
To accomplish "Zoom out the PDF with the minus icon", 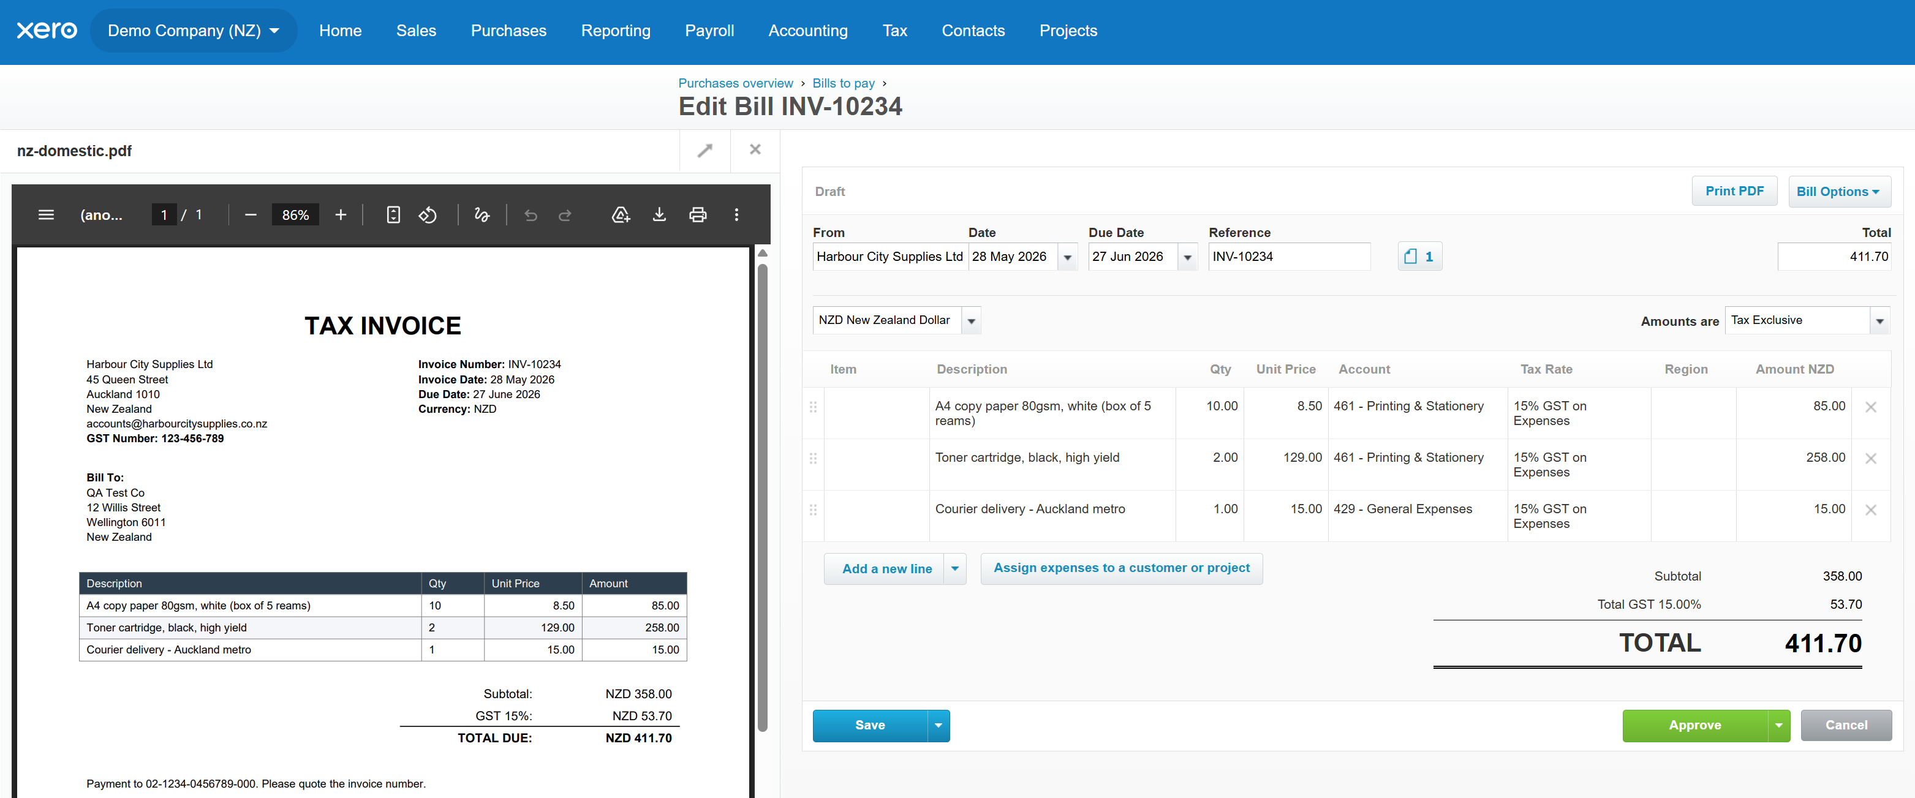I will tap(251, 215).
